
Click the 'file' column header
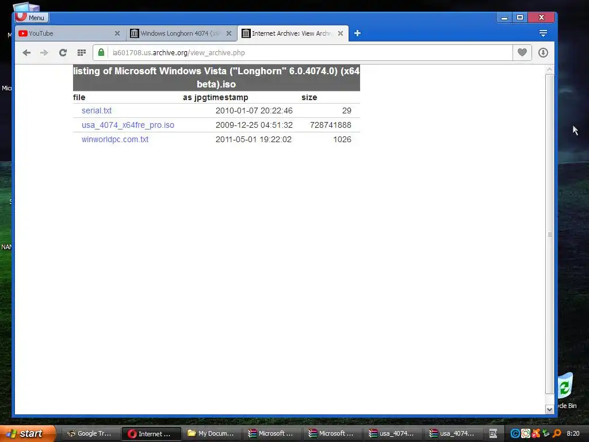point(79,97)
